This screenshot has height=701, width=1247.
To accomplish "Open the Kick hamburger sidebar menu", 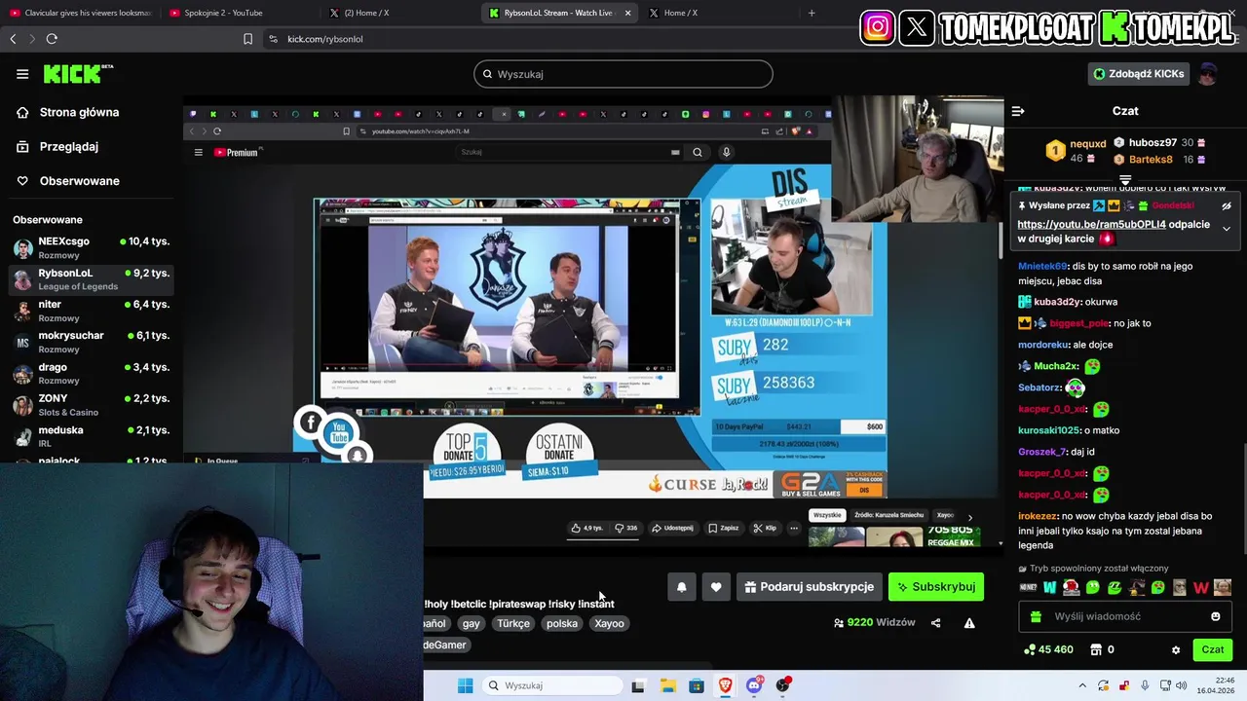I will point(22,74).
